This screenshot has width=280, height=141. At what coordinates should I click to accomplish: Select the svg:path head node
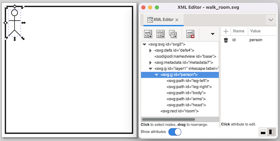point(186,105)
